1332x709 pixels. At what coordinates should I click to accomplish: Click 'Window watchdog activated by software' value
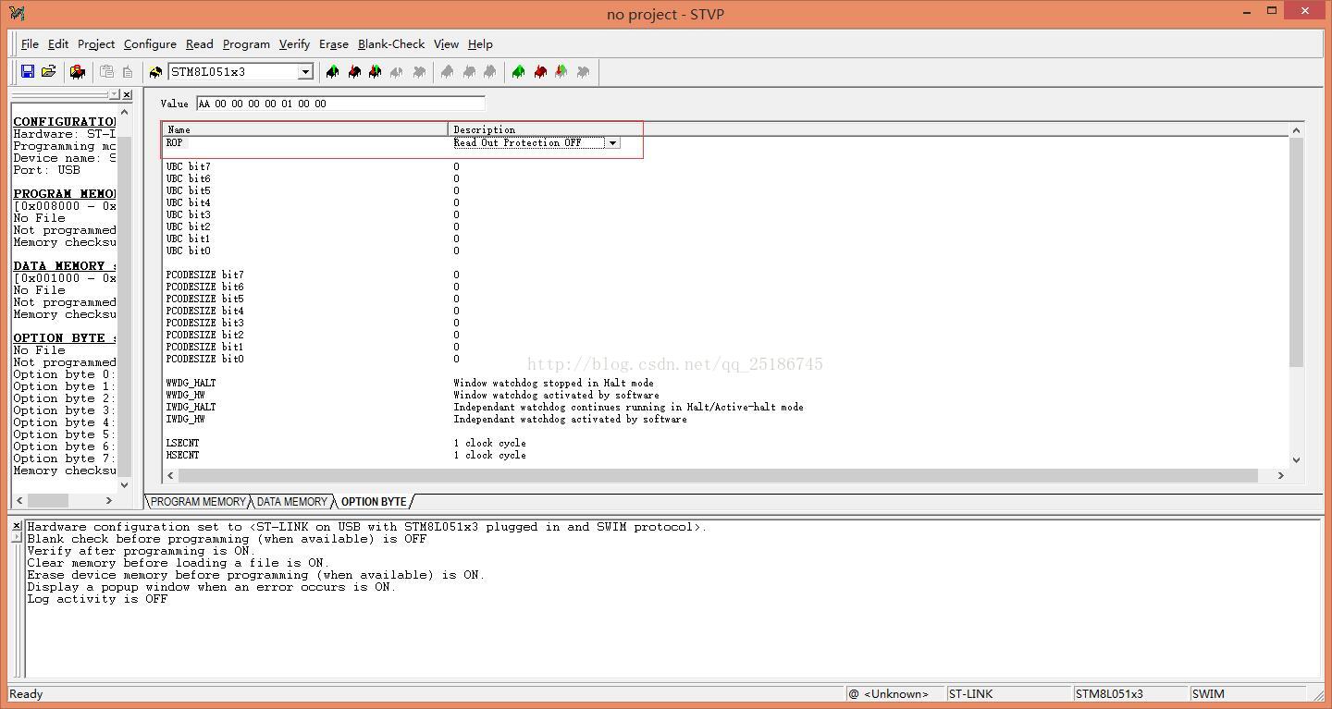(556, 395)
